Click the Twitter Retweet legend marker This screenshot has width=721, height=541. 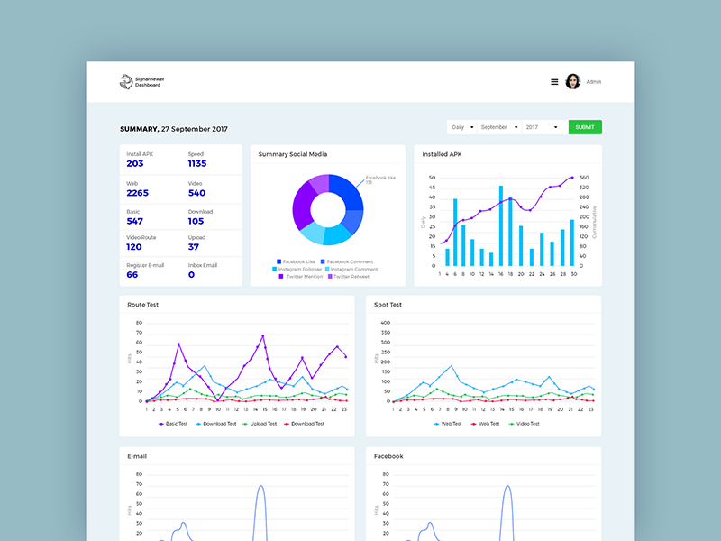[330, 276]
